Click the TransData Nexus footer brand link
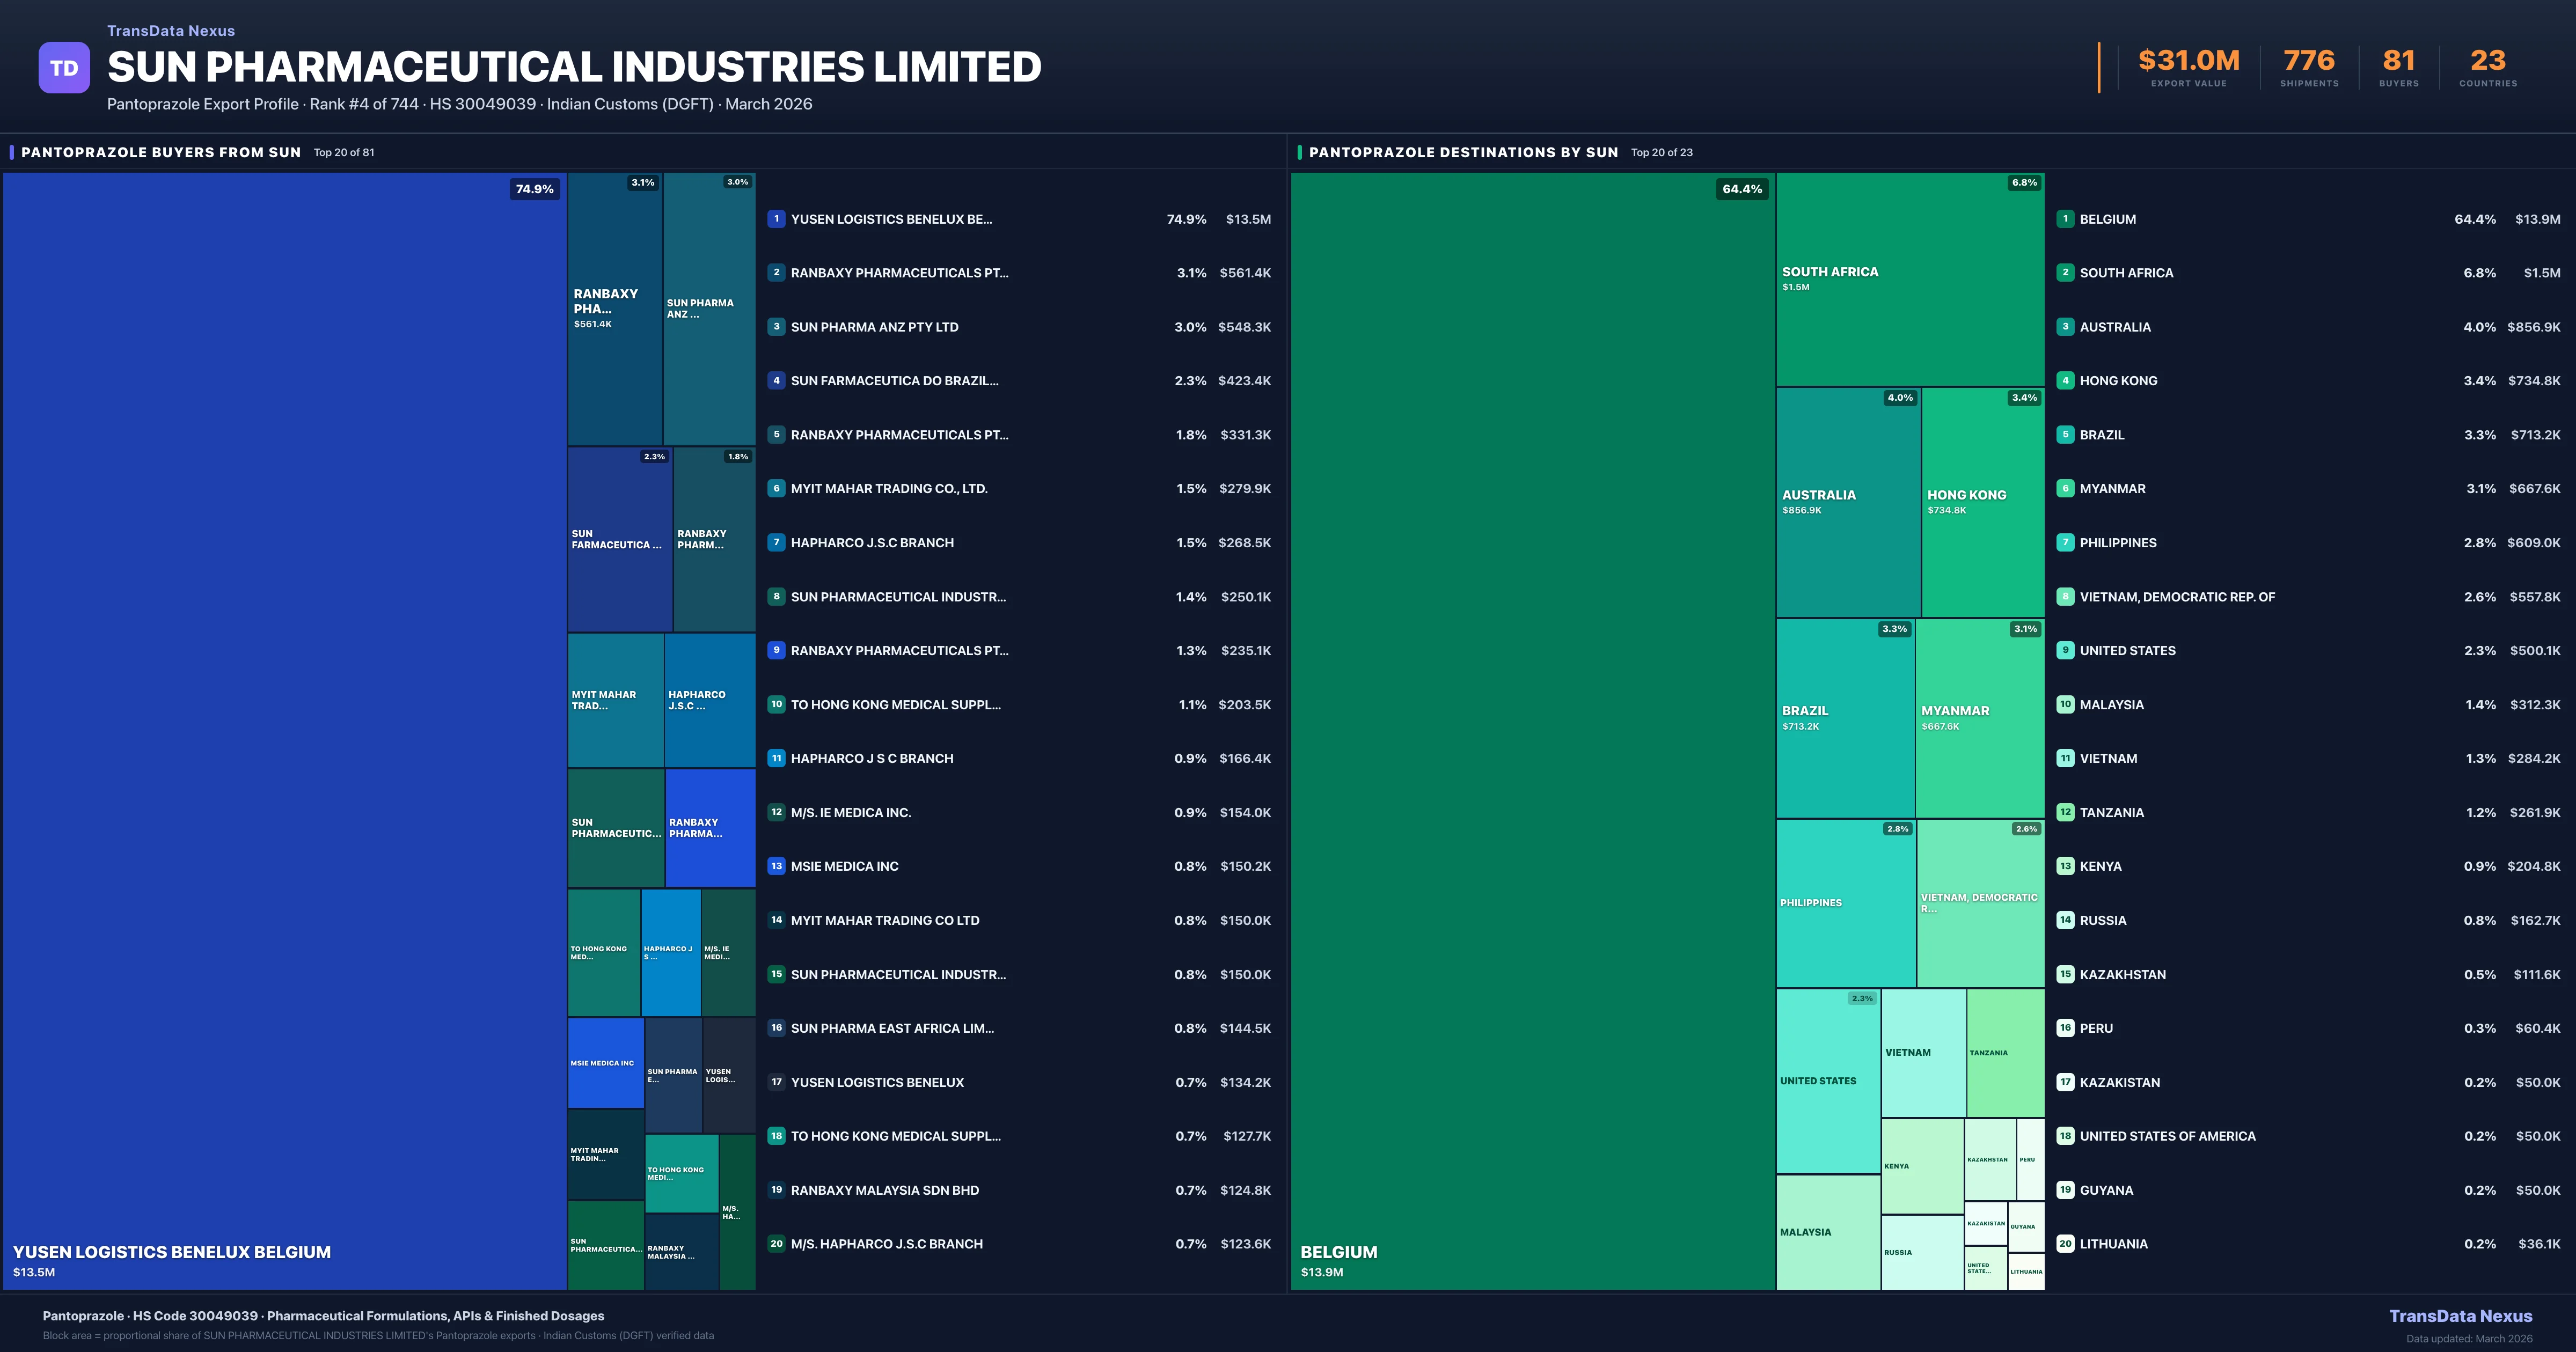 [2460, 1316]
